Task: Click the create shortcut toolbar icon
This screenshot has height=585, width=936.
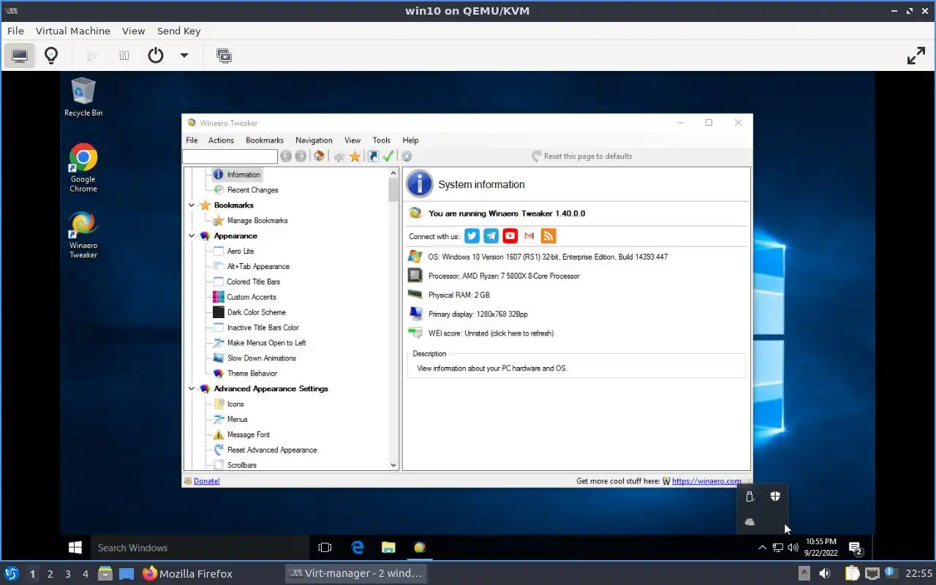Action: point(373,156)
